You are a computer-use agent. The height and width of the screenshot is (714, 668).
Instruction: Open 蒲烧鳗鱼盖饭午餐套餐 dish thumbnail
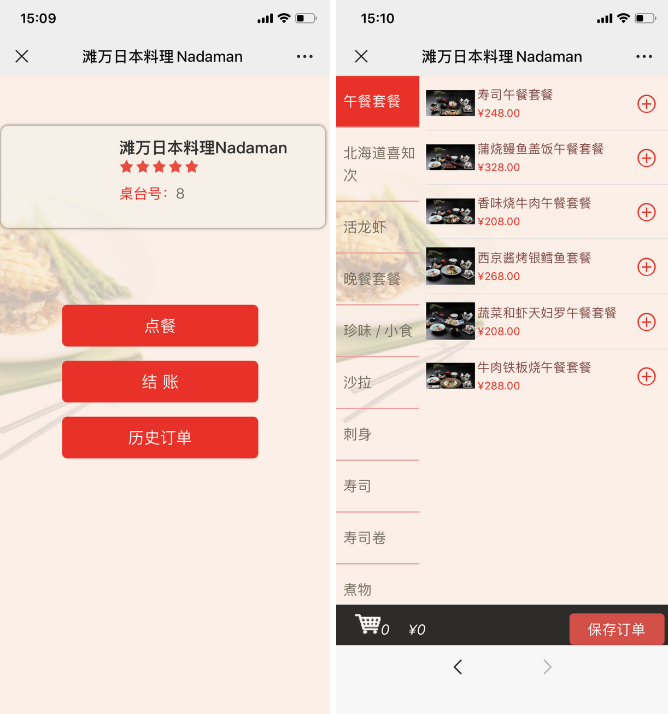(x=450, y=157)
